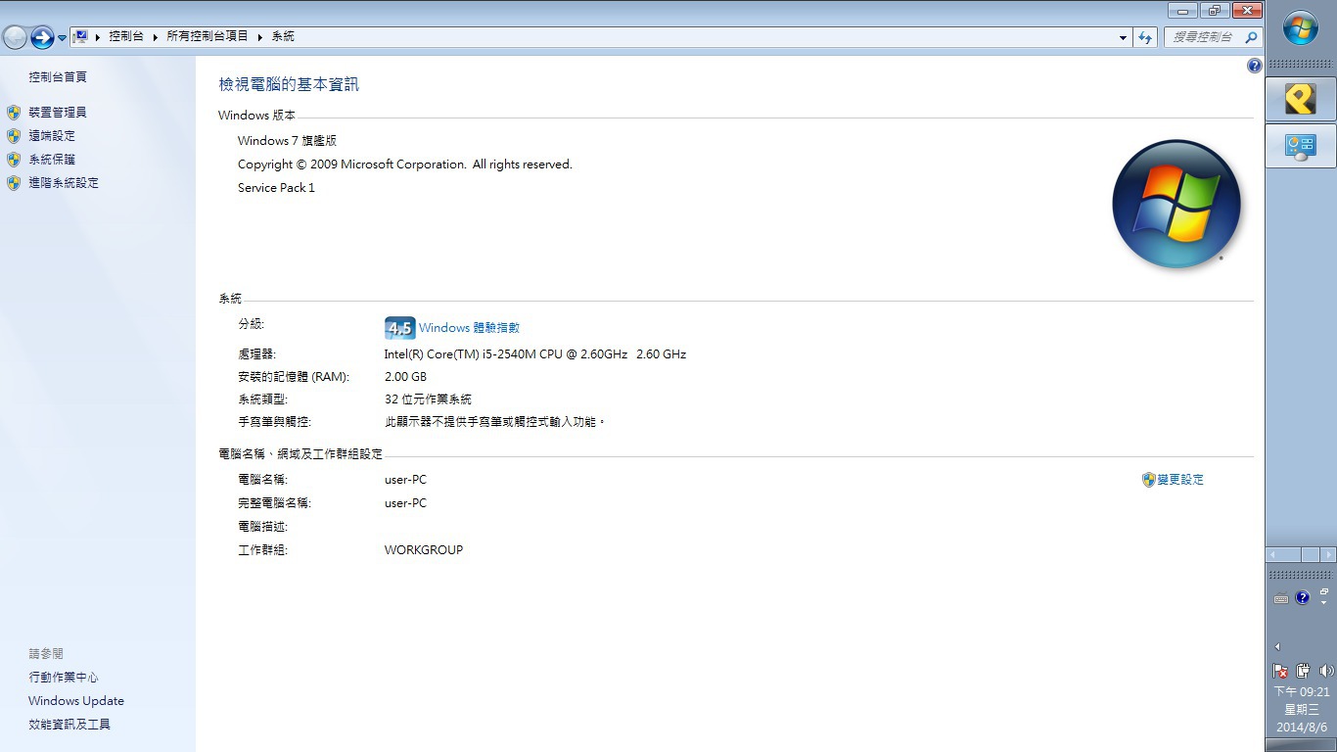Open the language bar options dropdown arrow
The image size is (1337, 752).
coord(1323,603)
